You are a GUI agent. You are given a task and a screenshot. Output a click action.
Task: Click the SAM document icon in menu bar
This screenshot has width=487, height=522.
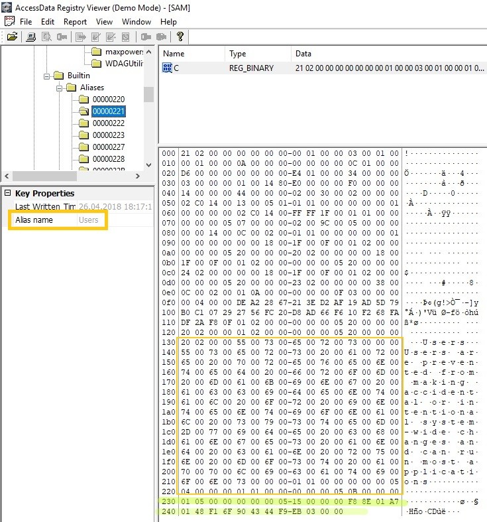click(10, 21)
